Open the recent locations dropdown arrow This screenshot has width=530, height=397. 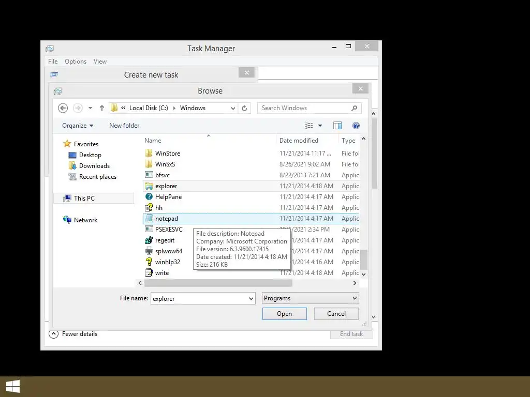(x=90, y=108)
